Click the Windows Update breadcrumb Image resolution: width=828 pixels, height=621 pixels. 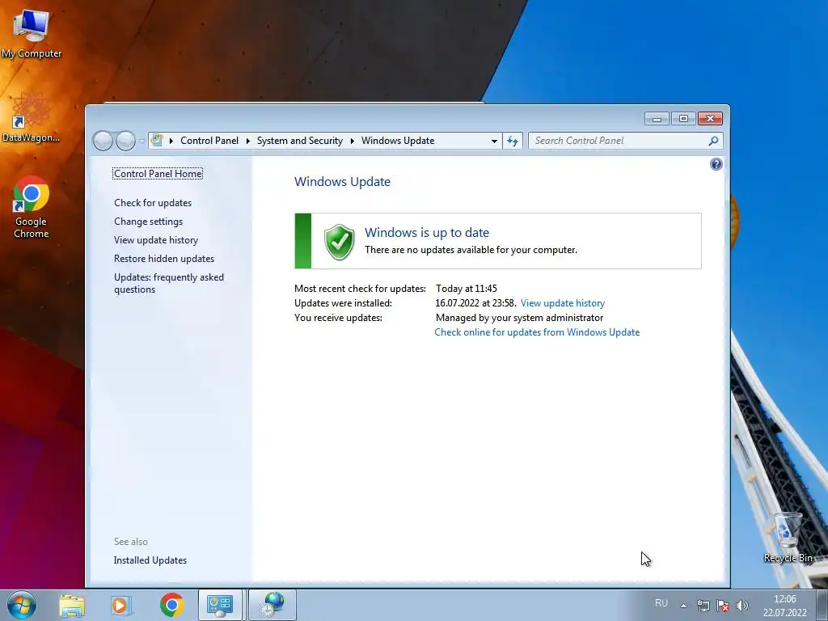(x=398, y=141)
